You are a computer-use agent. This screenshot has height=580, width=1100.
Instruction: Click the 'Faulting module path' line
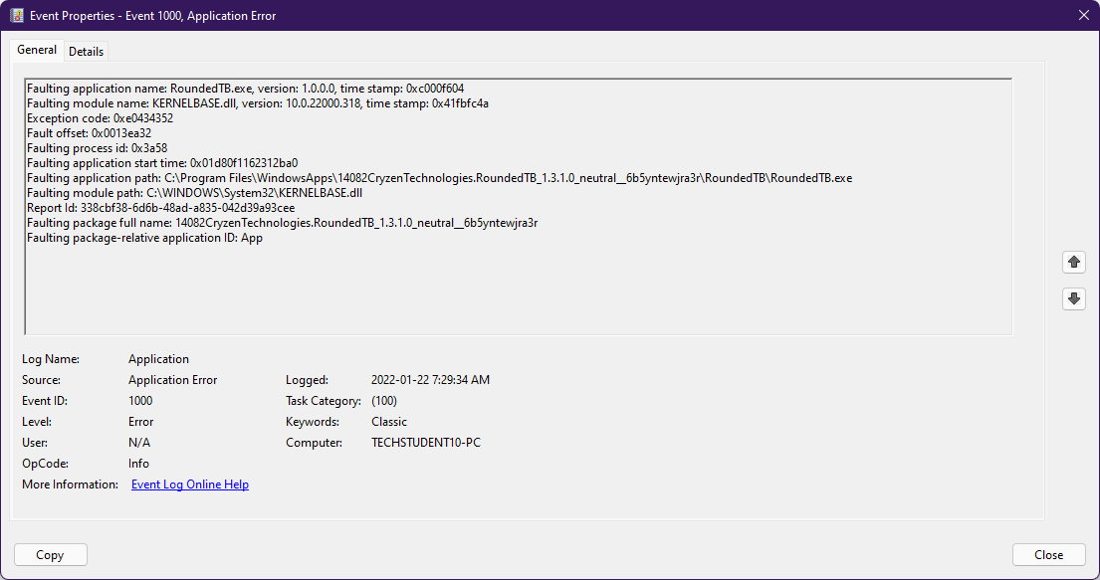click(194, 193)
